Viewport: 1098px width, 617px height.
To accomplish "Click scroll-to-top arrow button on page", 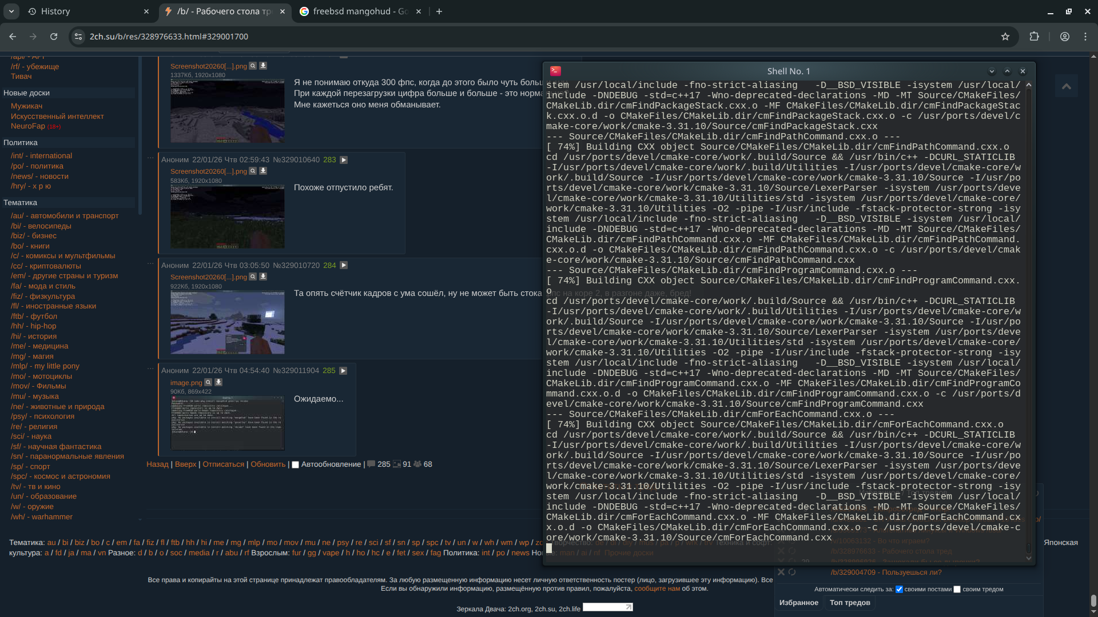I will coord(1066,86).
